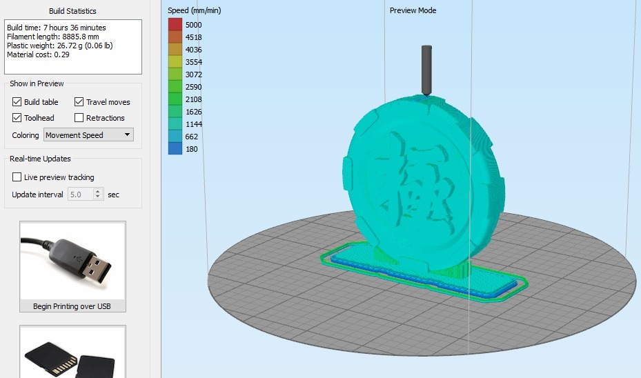Toggle the Toolhead checkbox
The width and height of the screenshot is (641, 378).
pos(17,118)
